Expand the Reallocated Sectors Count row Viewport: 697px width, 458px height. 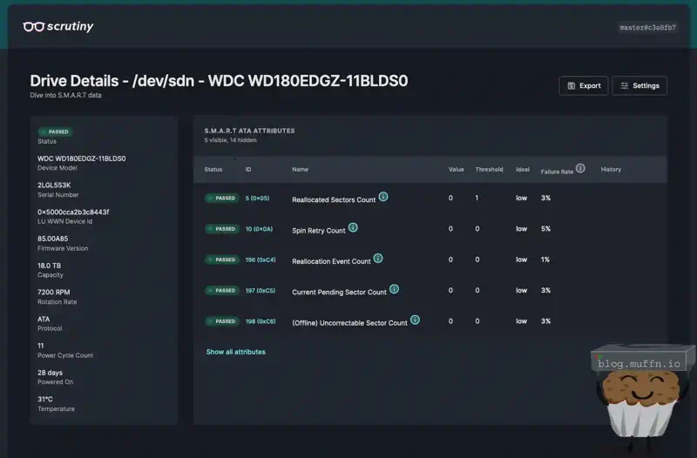click(x=334, y=199)
